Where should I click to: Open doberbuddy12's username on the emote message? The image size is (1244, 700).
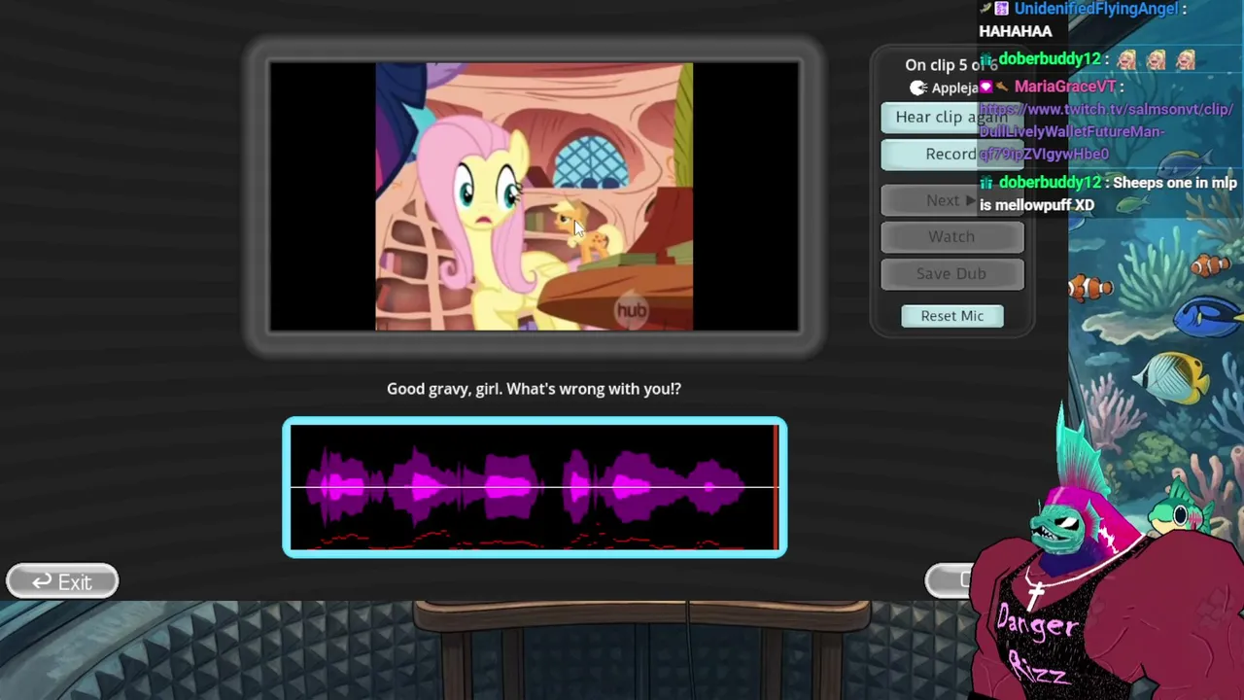(x=1049, y=59)
